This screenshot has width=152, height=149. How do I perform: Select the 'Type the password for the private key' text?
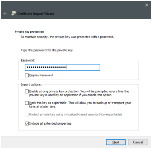click(47, 50)
